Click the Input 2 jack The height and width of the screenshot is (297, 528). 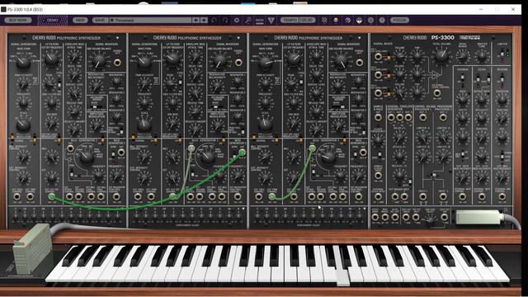pos(443,196)
